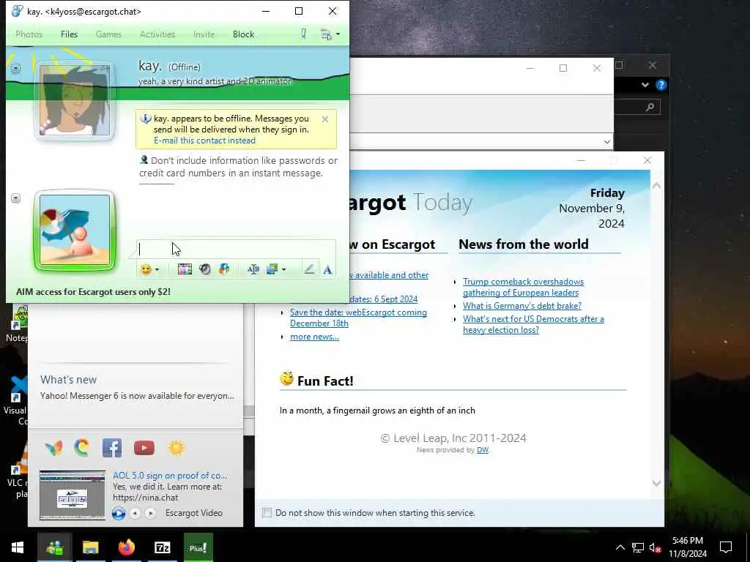Click the Escargot Today scrollbar down arrow
Image resolution: width=750 pixels, height=562 pixels.
tap(656, 483)
